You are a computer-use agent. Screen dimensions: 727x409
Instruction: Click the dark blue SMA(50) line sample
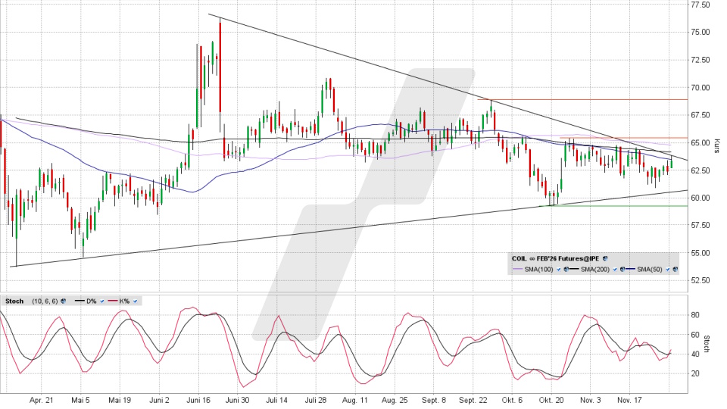[x=630, y=268]
